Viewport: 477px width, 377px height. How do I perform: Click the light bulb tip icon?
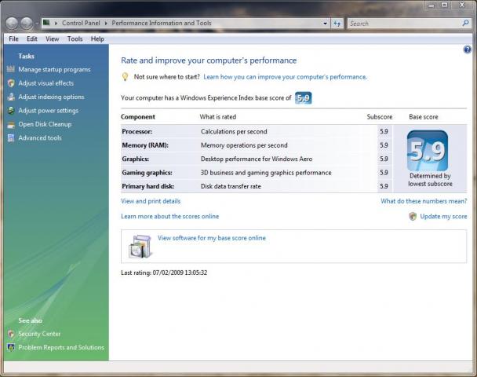(125, 77)
